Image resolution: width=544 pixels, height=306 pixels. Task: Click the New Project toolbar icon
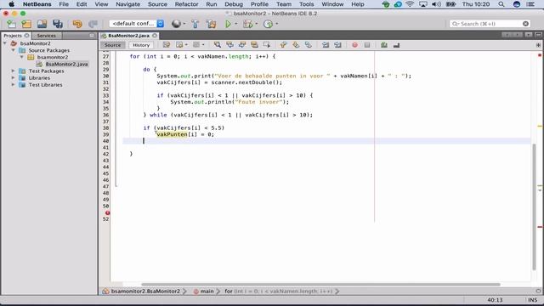26,24
